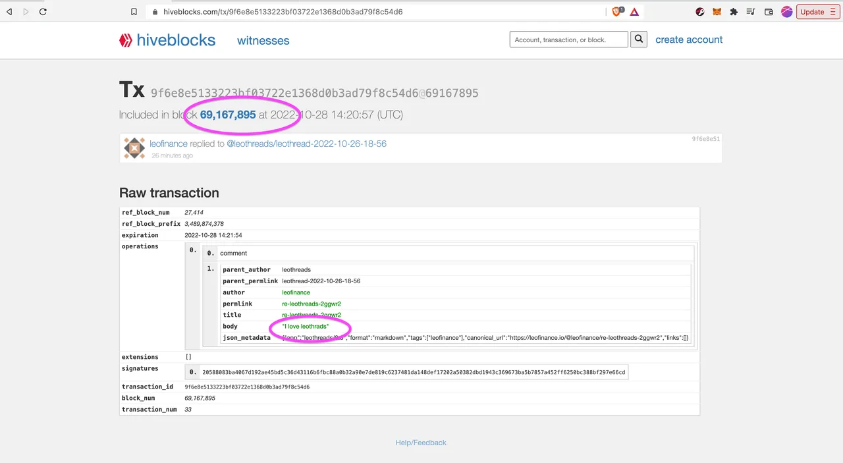Click the json_metadata value text
The height and width of the screenshot is (463, 843).
[x=485, y=338]
